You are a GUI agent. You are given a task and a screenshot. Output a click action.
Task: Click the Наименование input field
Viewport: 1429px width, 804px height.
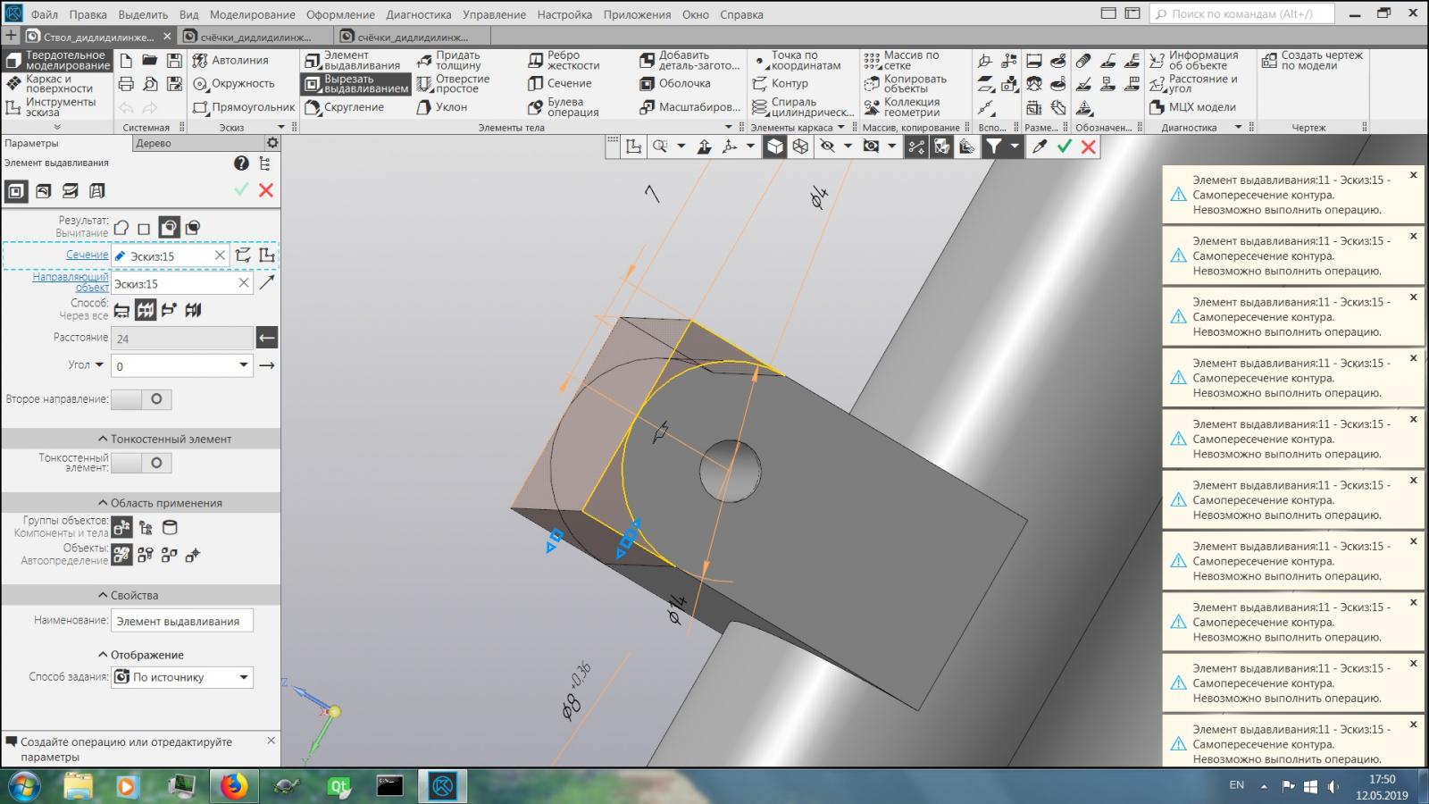click(x=182, y=621)
